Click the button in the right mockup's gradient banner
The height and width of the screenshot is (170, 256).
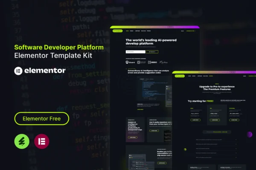point(233,72)
